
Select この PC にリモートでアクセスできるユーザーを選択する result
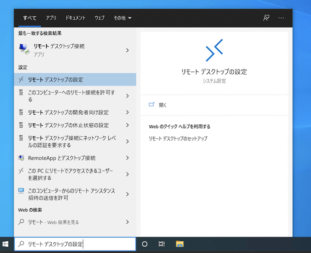(x=75, y=174)
